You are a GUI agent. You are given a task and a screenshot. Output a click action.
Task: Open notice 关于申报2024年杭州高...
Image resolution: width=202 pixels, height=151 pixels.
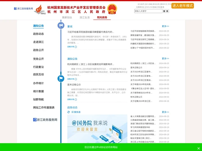(141, 84)
